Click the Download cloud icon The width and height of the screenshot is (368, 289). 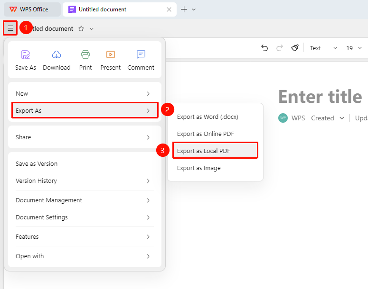[57, 54]
